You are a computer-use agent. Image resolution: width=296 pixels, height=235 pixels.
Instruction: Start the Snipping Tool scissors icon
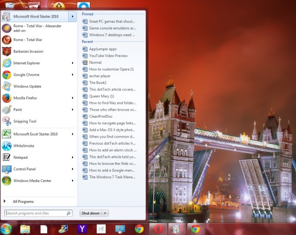[7, 122]
